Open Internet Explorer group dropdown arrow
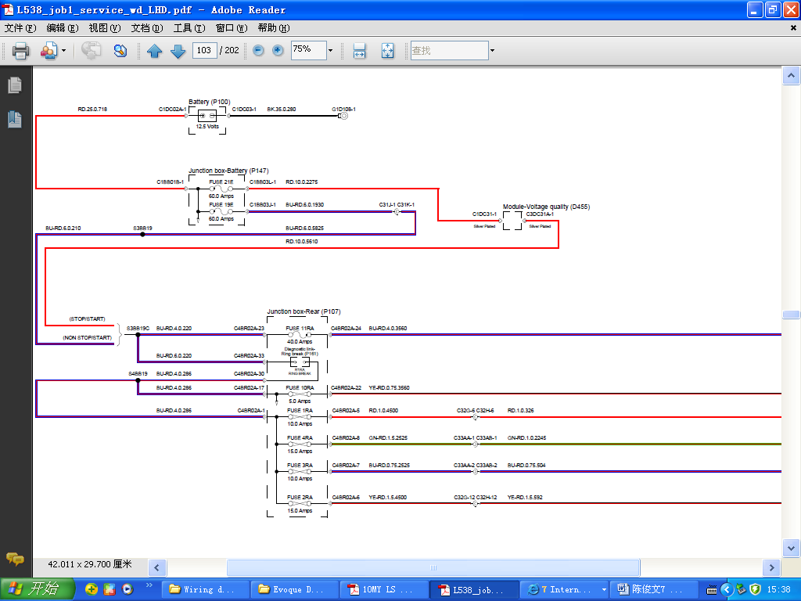This screenshot has height=601, width=801. (604, 589)
